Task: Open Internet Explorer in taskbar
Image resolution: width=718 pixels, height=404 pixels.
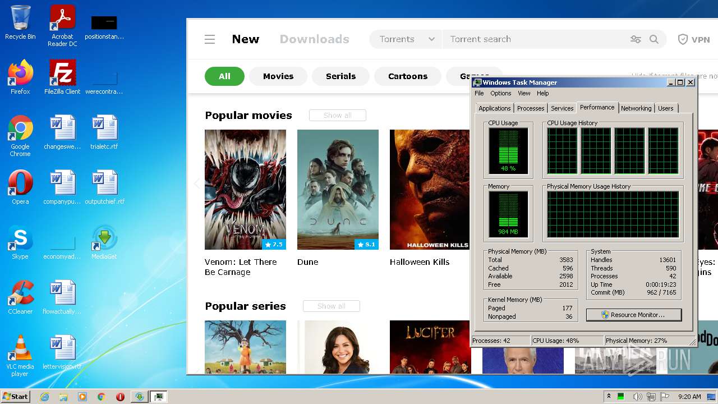Action: tap(44, 397)
